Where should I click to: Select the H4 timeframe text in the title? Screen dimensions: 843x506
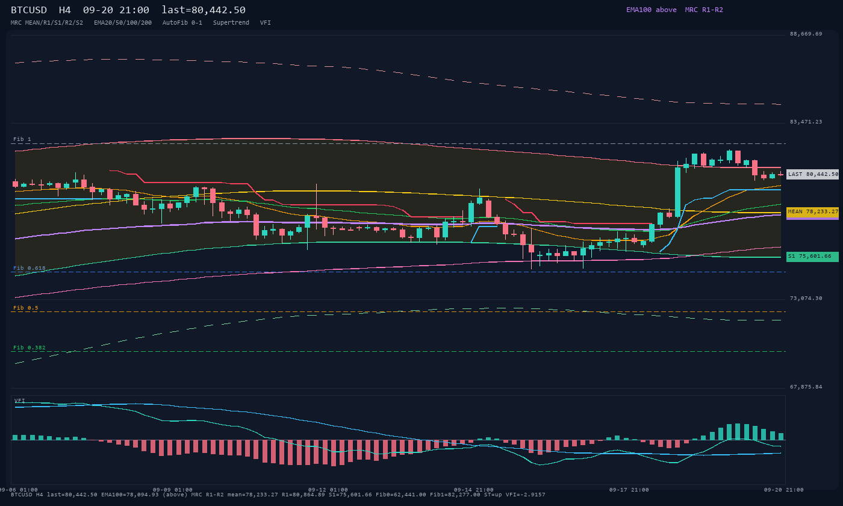(x=65, y=10)
